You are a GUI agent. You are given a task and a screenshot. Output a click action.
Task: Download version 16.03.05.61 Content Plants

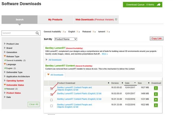click(x=156, y=94)
